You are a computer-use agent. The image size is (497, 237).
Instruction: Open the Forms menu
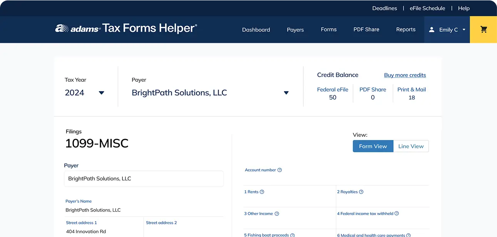[329, 29]
